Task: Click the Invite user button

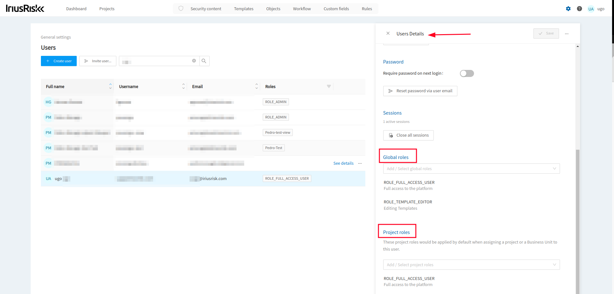Action: pyautogui.click(x=98, y=61)
